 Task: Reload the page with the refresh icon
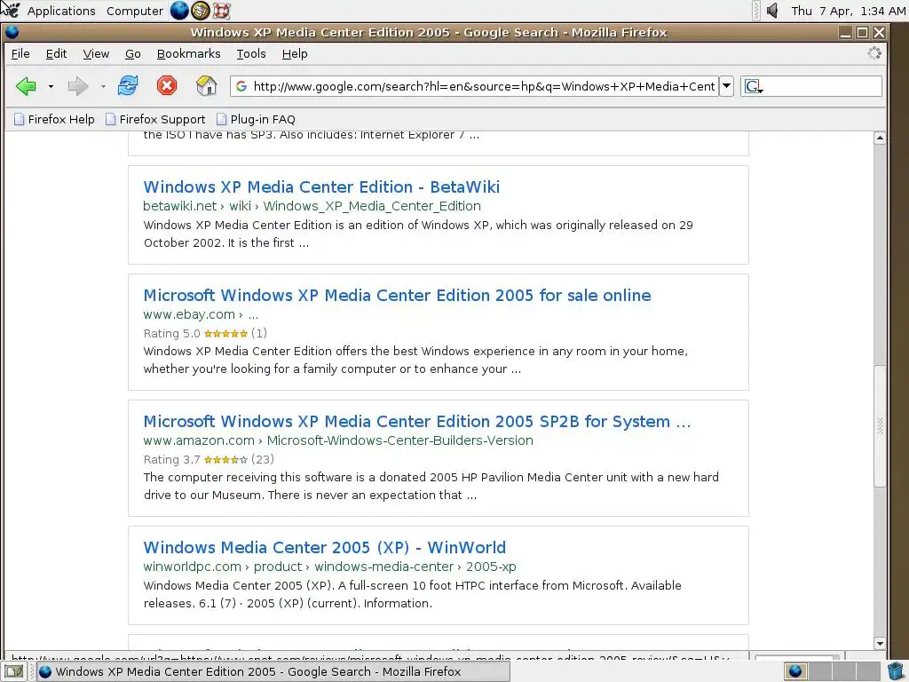pos(128,86)
